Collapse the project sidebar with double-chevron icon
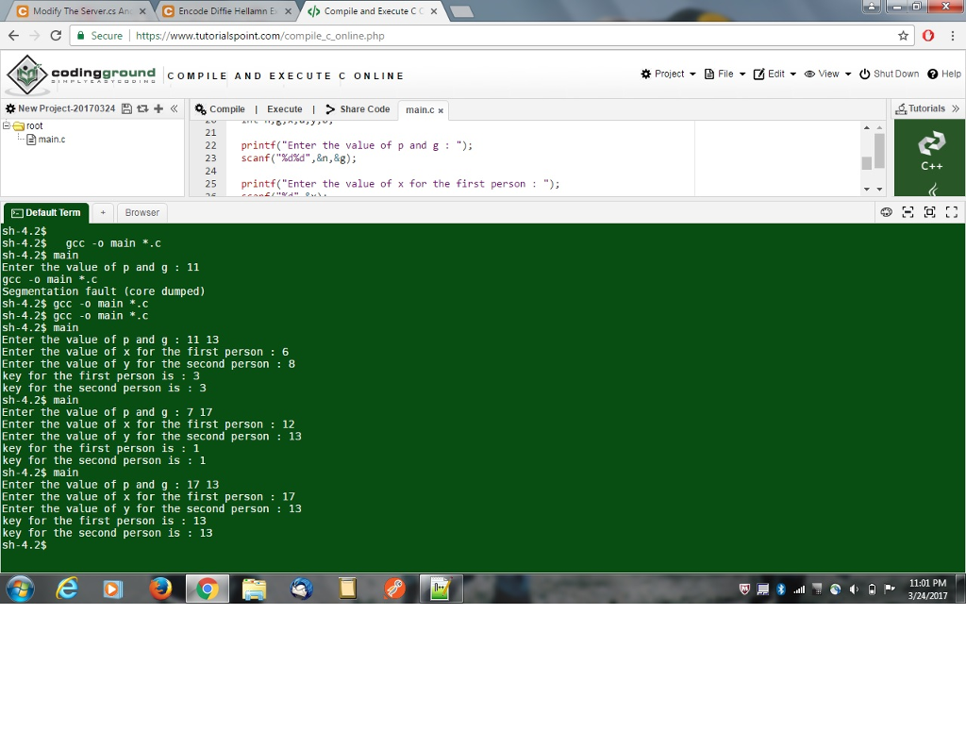 tap(174, 109)
